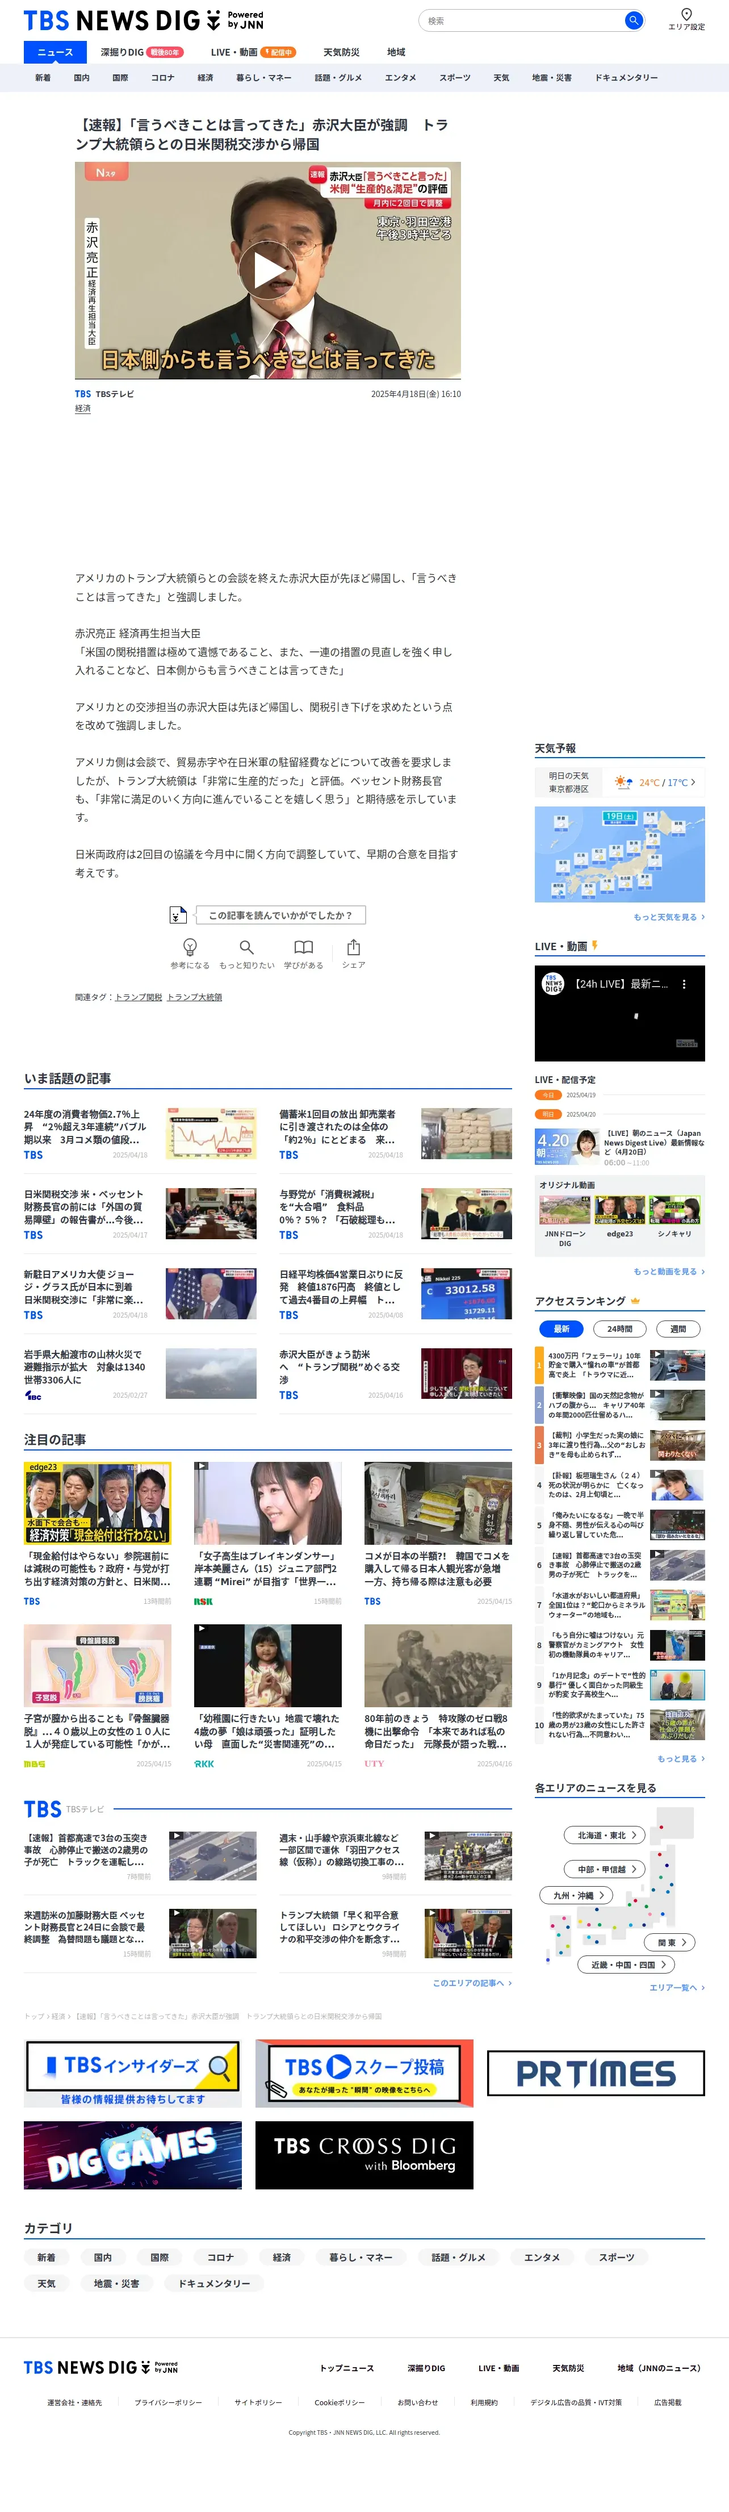729x2512 pixels.
Task: Click the TBS NEWS DIG channel logo in the live player
Action: pos(554,984)
